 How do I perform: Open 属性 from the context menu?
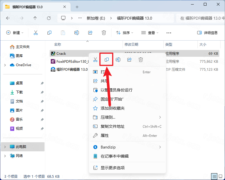point(127,135)
